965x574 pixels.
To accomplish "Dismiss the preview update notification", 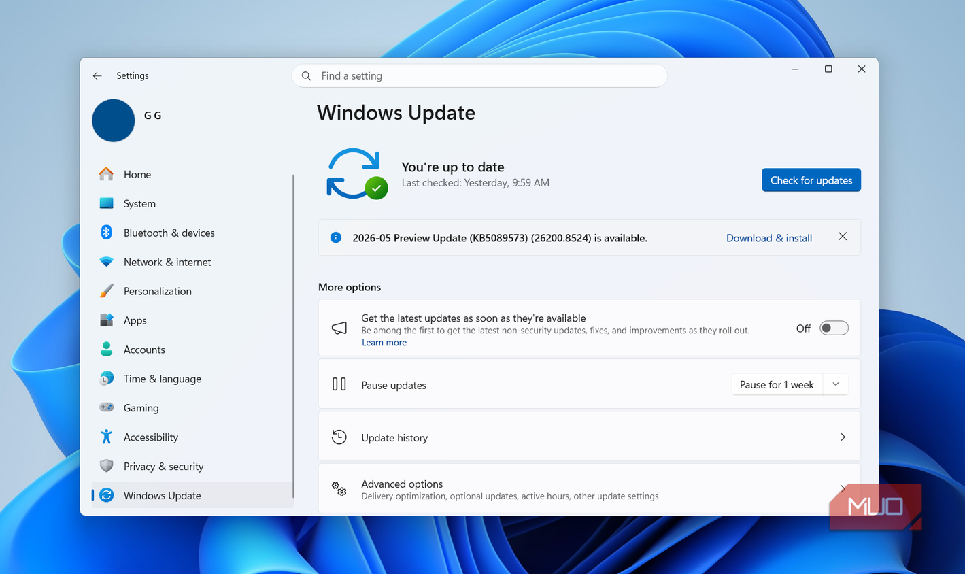I will (x=843, y=237).
